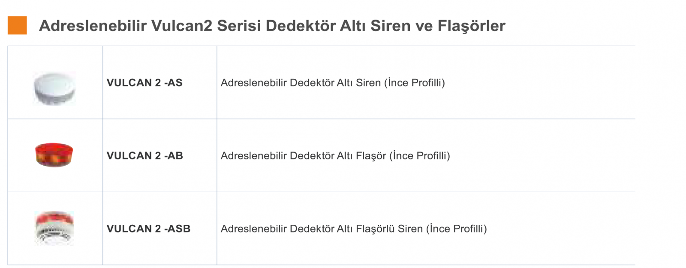Click (İnce Profilli) in the VULCAN 2 -ASB row
686x268 pixels.
[457, 229]
